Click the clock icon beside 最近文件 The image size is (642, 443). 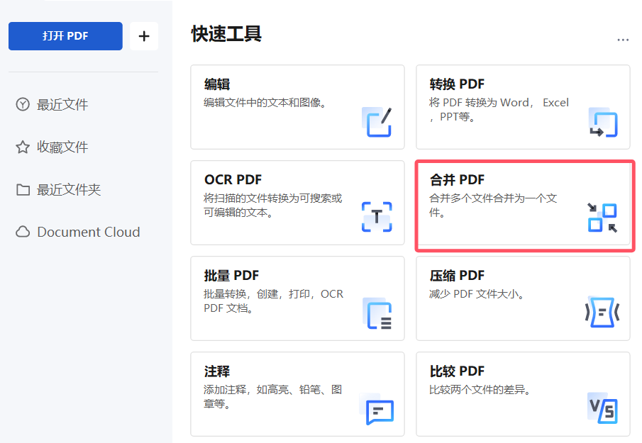click(22, 104)
